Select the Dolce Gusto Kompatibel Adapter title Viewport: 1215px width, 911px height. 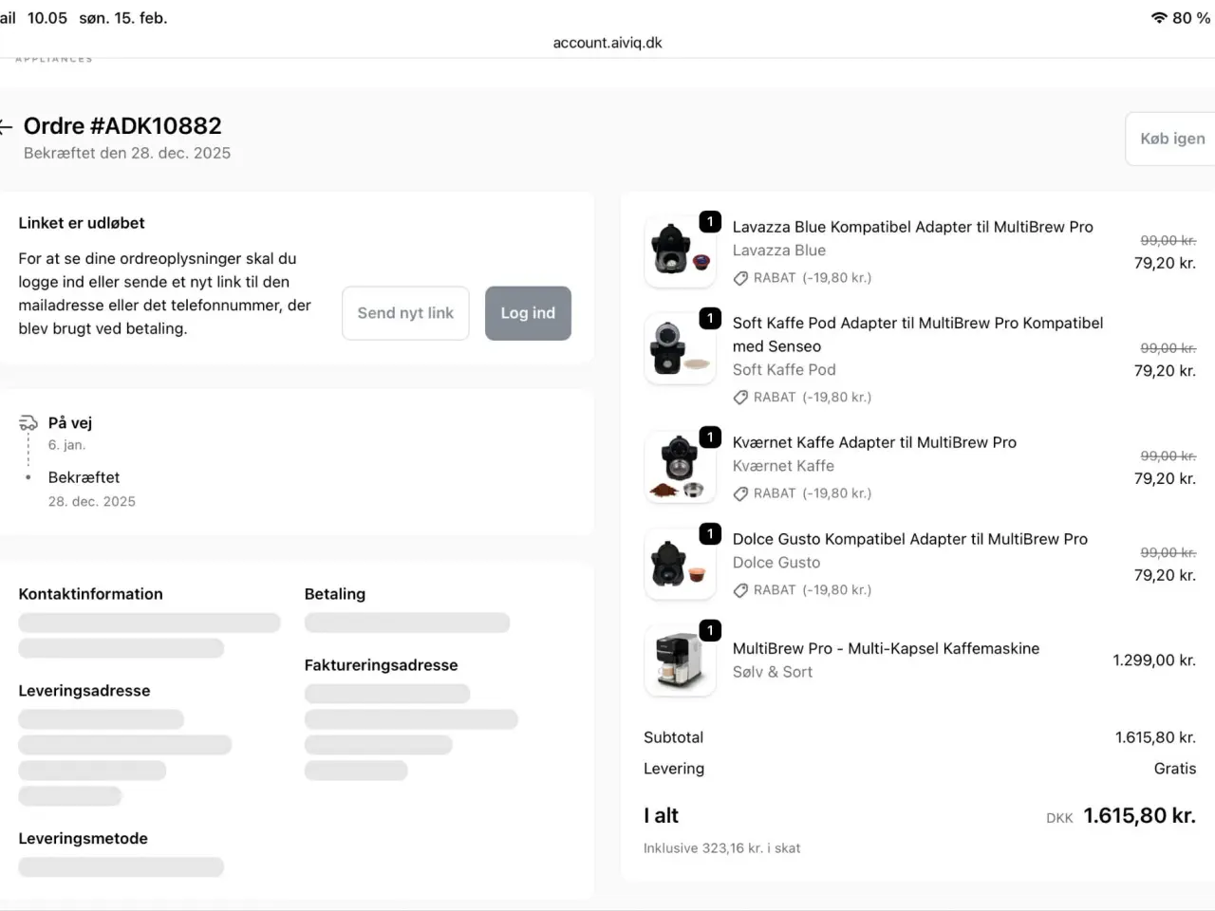910,539
